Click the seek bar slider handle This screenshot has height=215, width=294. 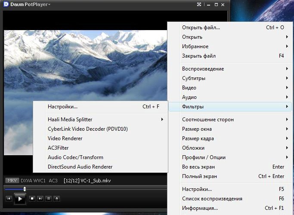tap(25, 189)
